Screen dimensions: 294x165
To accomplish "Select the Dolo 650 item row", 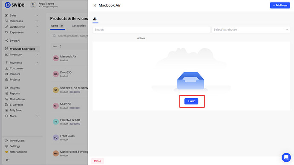I will tap(69, 74).
